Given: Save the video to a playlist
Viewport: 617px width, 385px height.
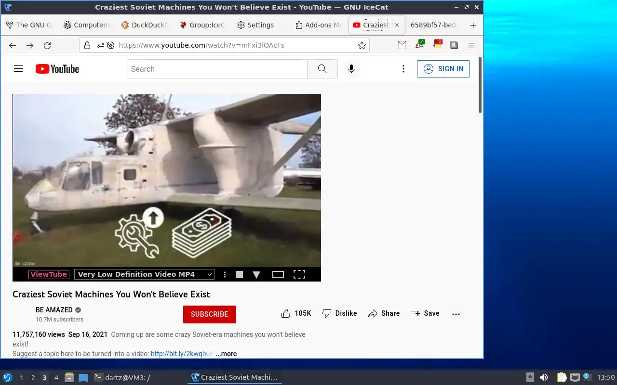Looking at the screenshot, I should pyautogui.click(x=425, y=313).
